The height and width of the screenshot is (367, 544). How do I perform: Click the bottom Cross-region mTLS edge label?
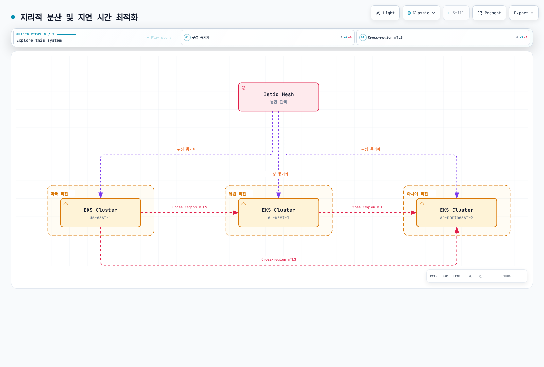pyautogui.click(x=279, y=260)
